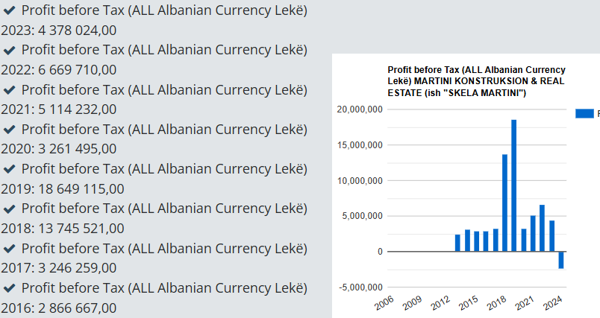Click the checkmark icon beside the 2021 profit entry
The width and height of the screenshot is (600, 318).
pos(10,90)
